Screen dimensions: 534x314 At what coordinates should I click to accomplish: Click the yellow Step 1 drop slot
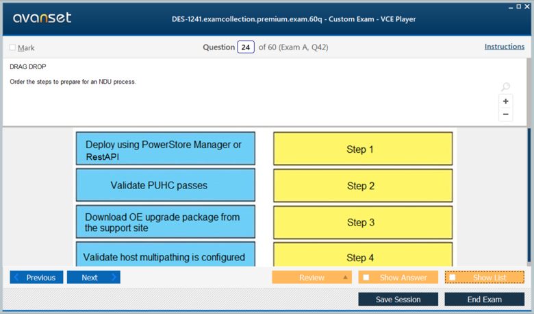tap(363, 149)
